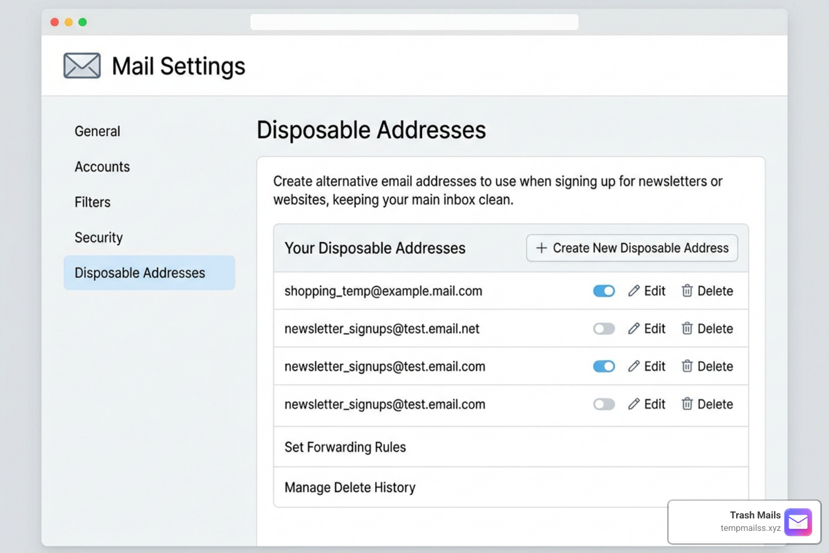The width and height of the screenshot is (829, 553).
Task: Close the window with the red button
Action: coord(55,22)
